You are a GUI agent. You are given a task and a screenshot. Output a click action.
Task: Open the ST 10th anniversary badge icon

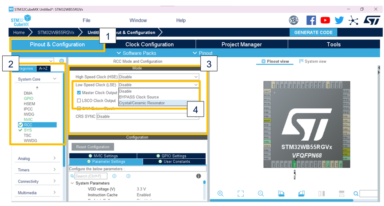tap(294, 20)
